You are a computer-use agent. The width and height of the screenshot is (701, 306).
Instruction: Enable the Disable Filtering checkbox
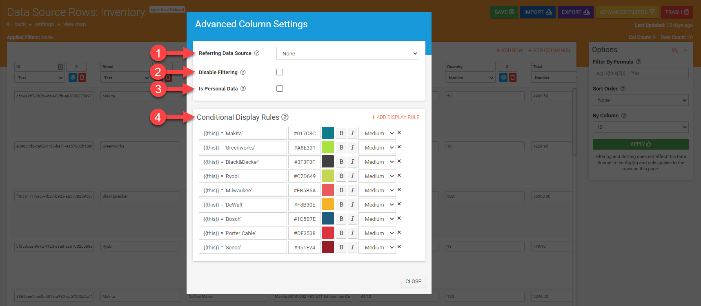(280, 72)
